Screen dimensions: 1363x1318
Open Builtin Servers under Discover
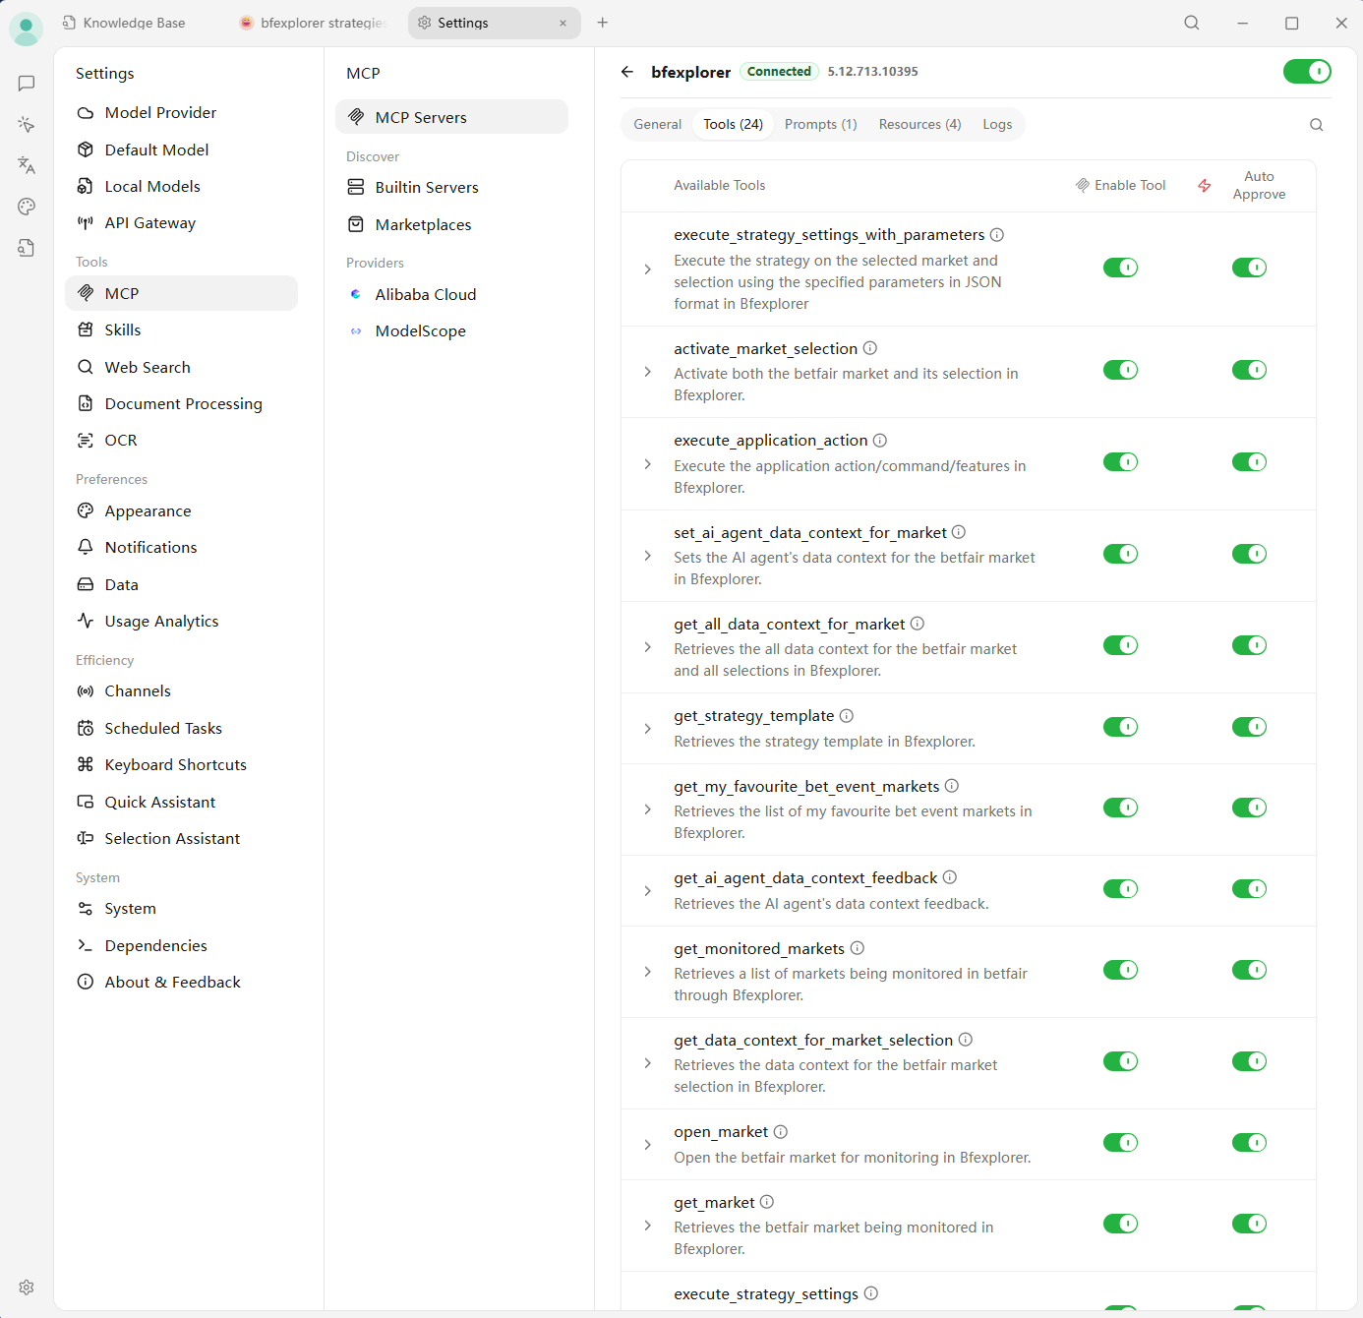pyautogui.click(x=451, y=188)
